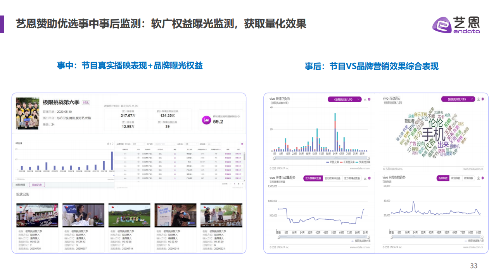
Task: Open the ad clip thumbnail dated 20200607
Action: [83, 215]
